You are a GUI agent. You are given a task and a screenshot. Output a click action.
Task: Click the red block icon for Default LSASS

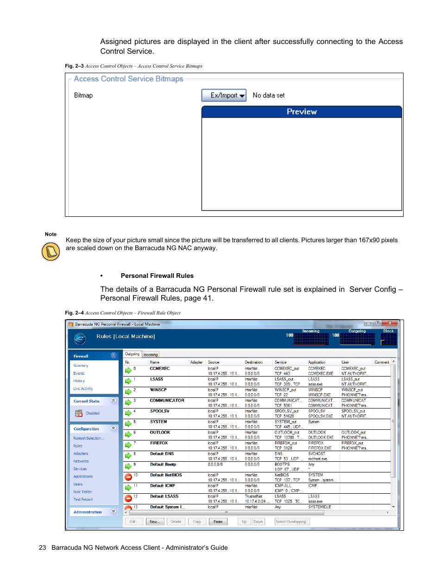tap(128, 498)
